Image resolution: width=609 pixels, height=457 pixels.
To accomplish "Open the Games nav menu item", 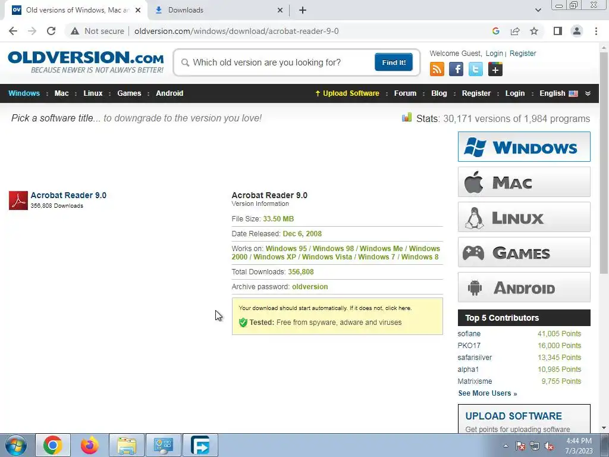I will tap(129, 93).
